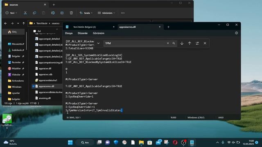Open Microsoft Store from taskbar
This screenshot has height=147, width=262.
tap(150, 143)
